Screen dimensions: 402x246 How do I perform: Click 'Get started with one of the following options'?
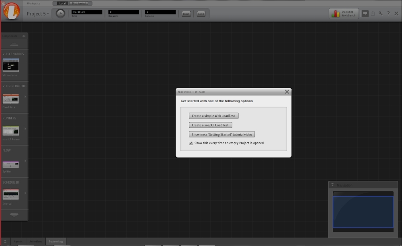tap(217, 101)
